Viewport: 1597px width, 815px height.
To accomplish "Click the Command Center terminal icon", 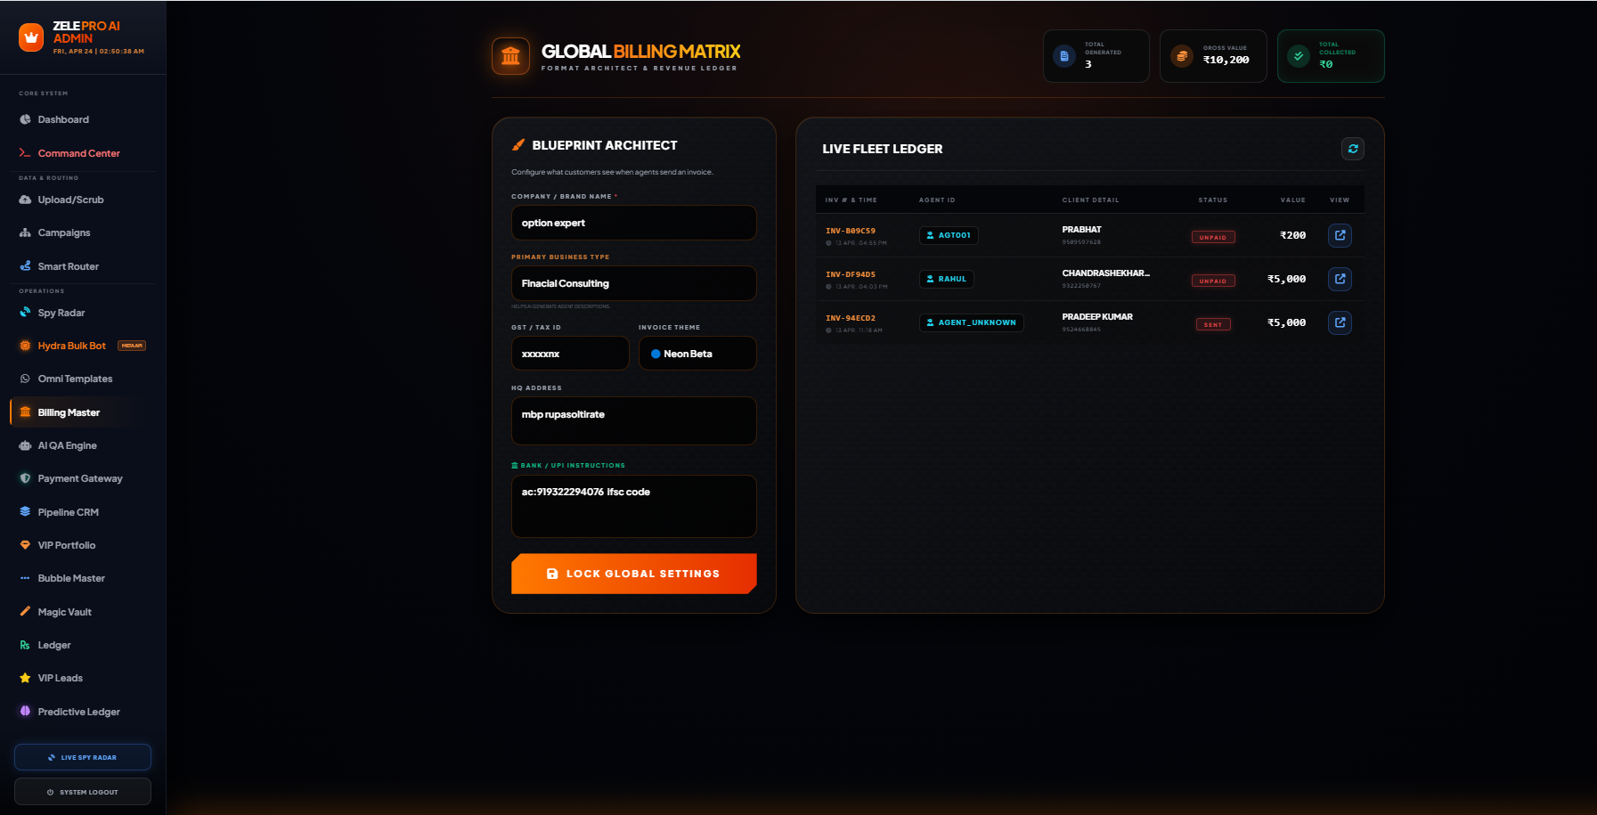I will pos(25,153).
